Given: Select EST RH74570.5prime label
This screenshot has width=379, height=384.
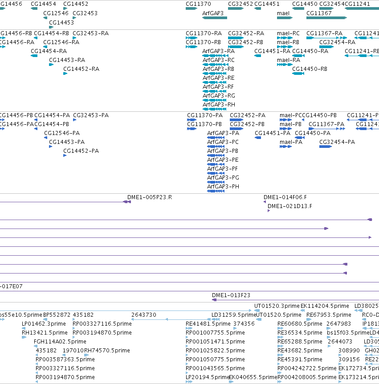Looking at the screenshot, I should pos(107,351).
